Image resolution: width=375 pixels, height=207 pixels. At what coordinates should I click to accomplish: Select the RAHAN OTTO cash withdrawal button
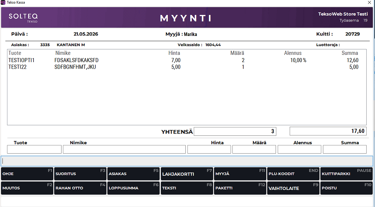coord(80,188)
